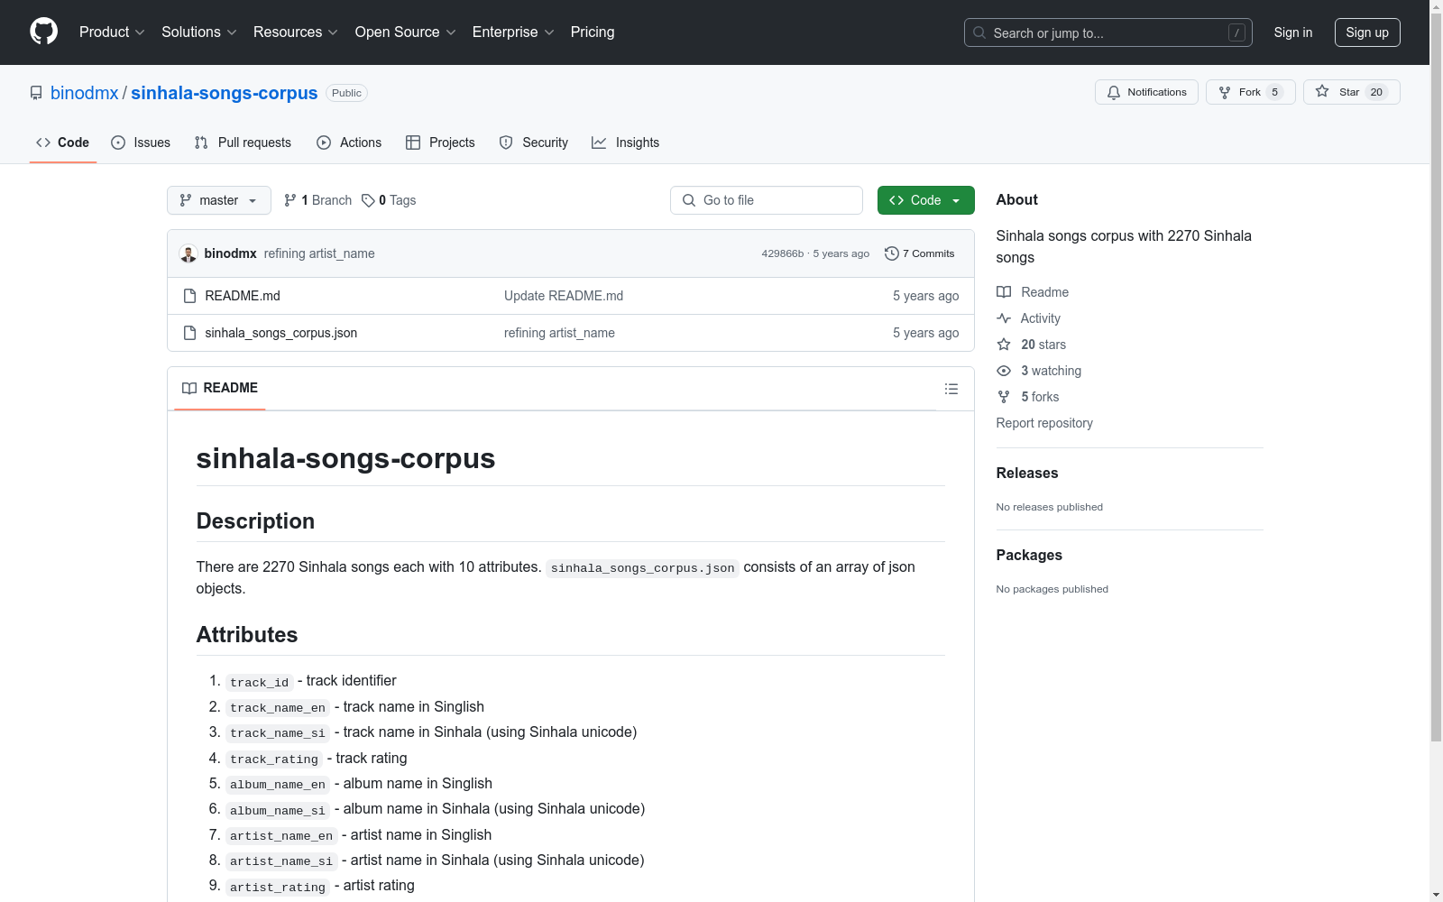
Task: Click the Star icon
Action: pos(1322,91)
